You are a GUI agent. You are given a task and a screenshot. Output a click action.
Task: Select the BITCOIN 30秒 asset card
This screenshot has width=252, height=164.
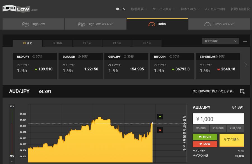pyautogui.click(x=172, y=66)
